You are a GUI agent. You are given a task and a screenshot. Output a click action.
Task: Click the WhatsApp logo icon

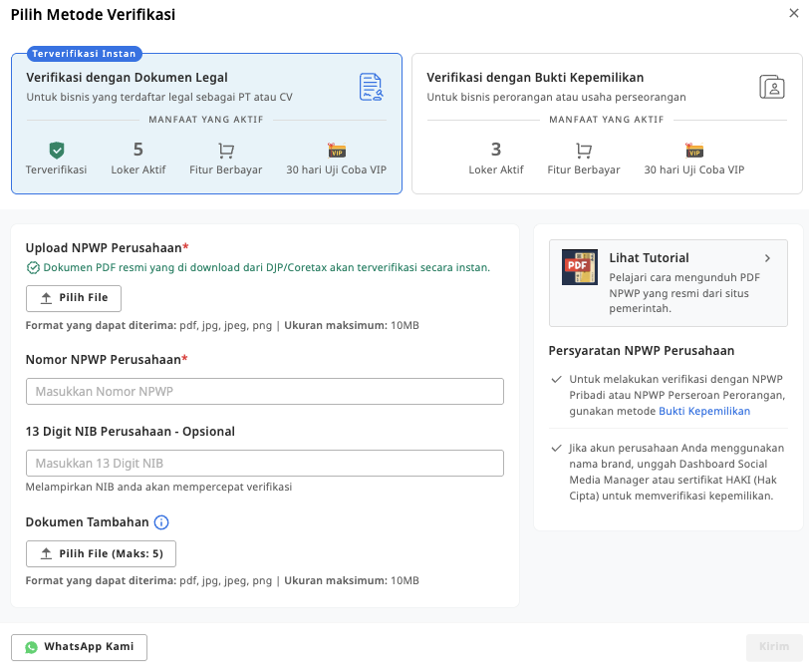(32, 646)
